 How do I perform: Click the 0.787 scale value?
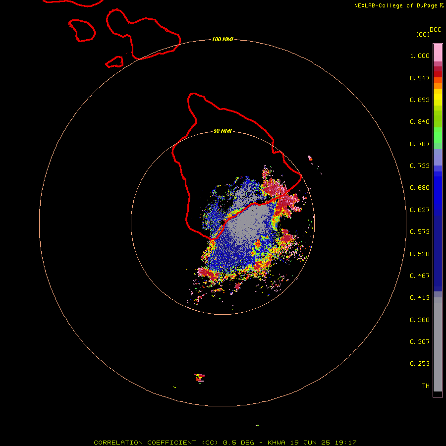(420, 144)
